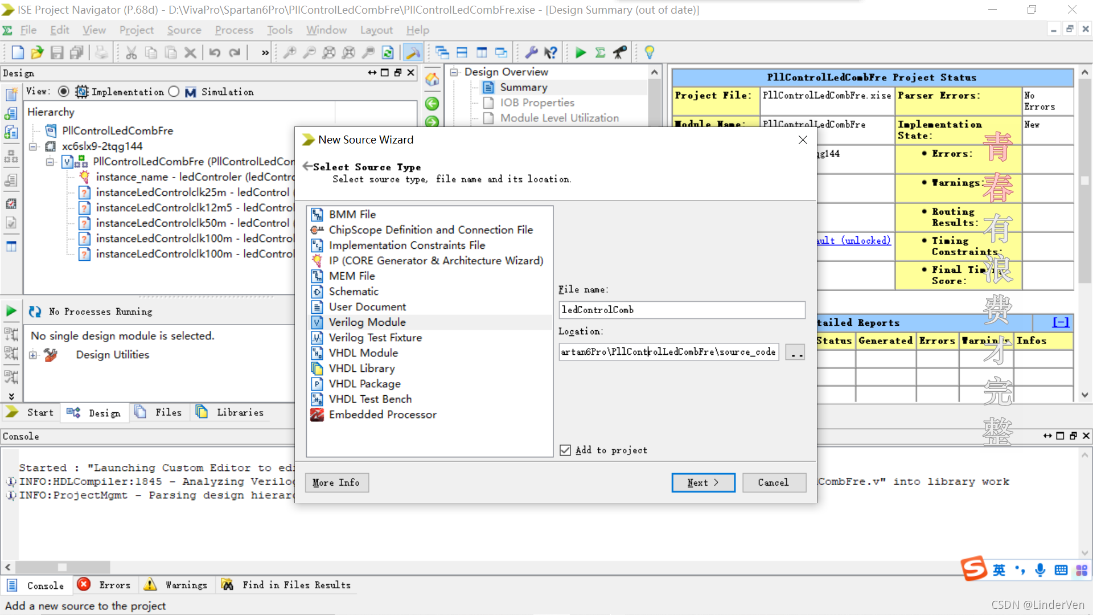Collapse the Design Overview tree
This screenshot has width=1093, height=615.
pos(454,72)
